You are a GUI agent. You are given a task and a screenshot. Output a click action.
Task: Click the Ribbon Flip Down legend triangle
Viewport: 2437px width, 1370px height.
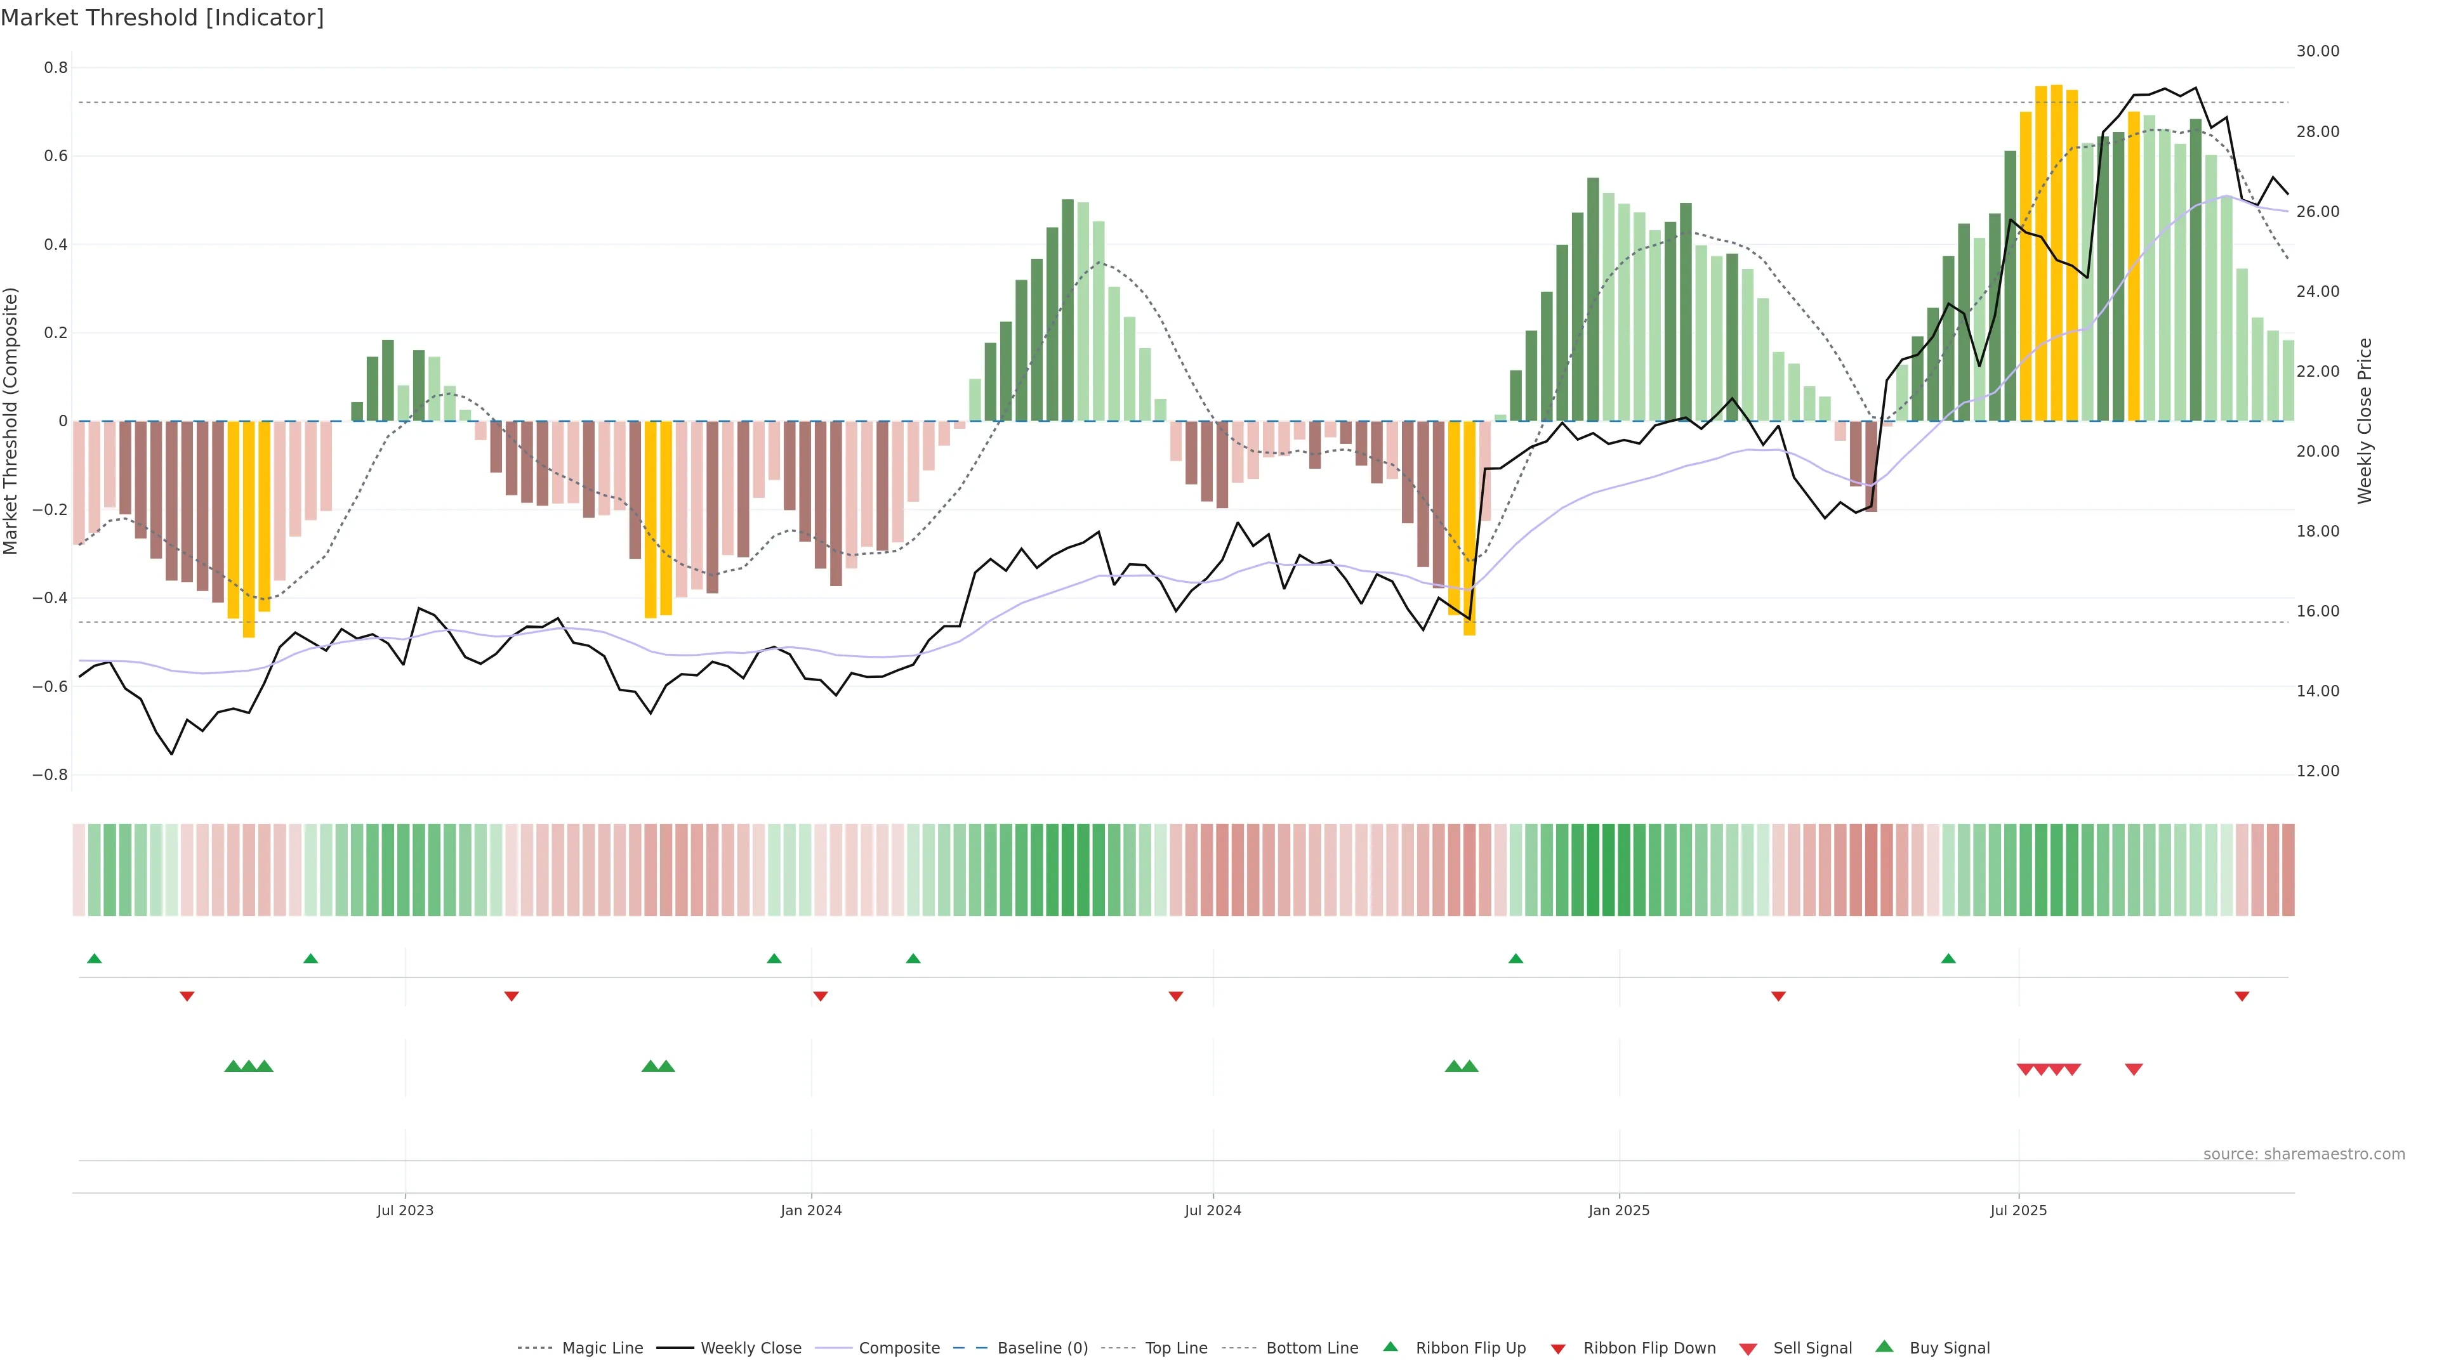tap(1557, 1348)
